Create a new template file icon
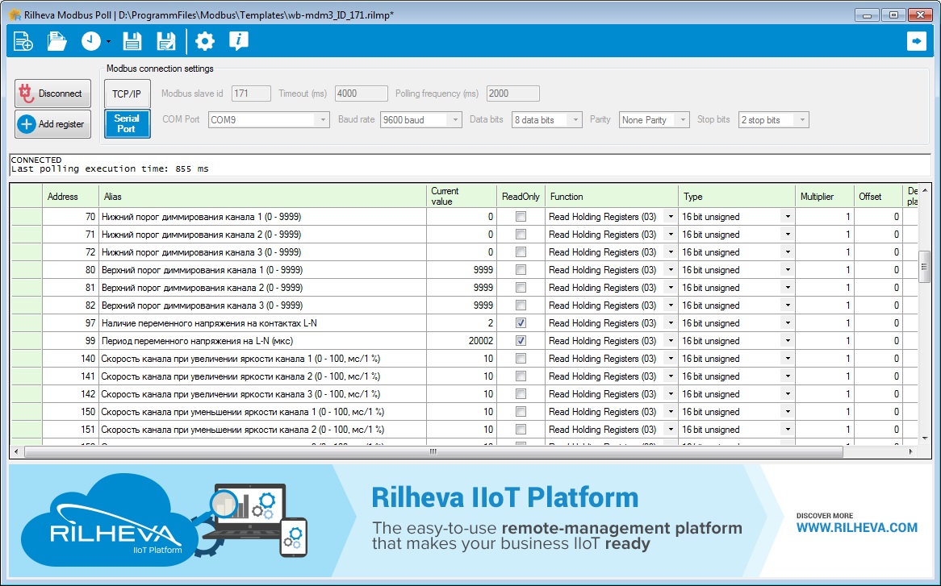The height and width of the screenshot is (586, 941). (x=23, y=41)
